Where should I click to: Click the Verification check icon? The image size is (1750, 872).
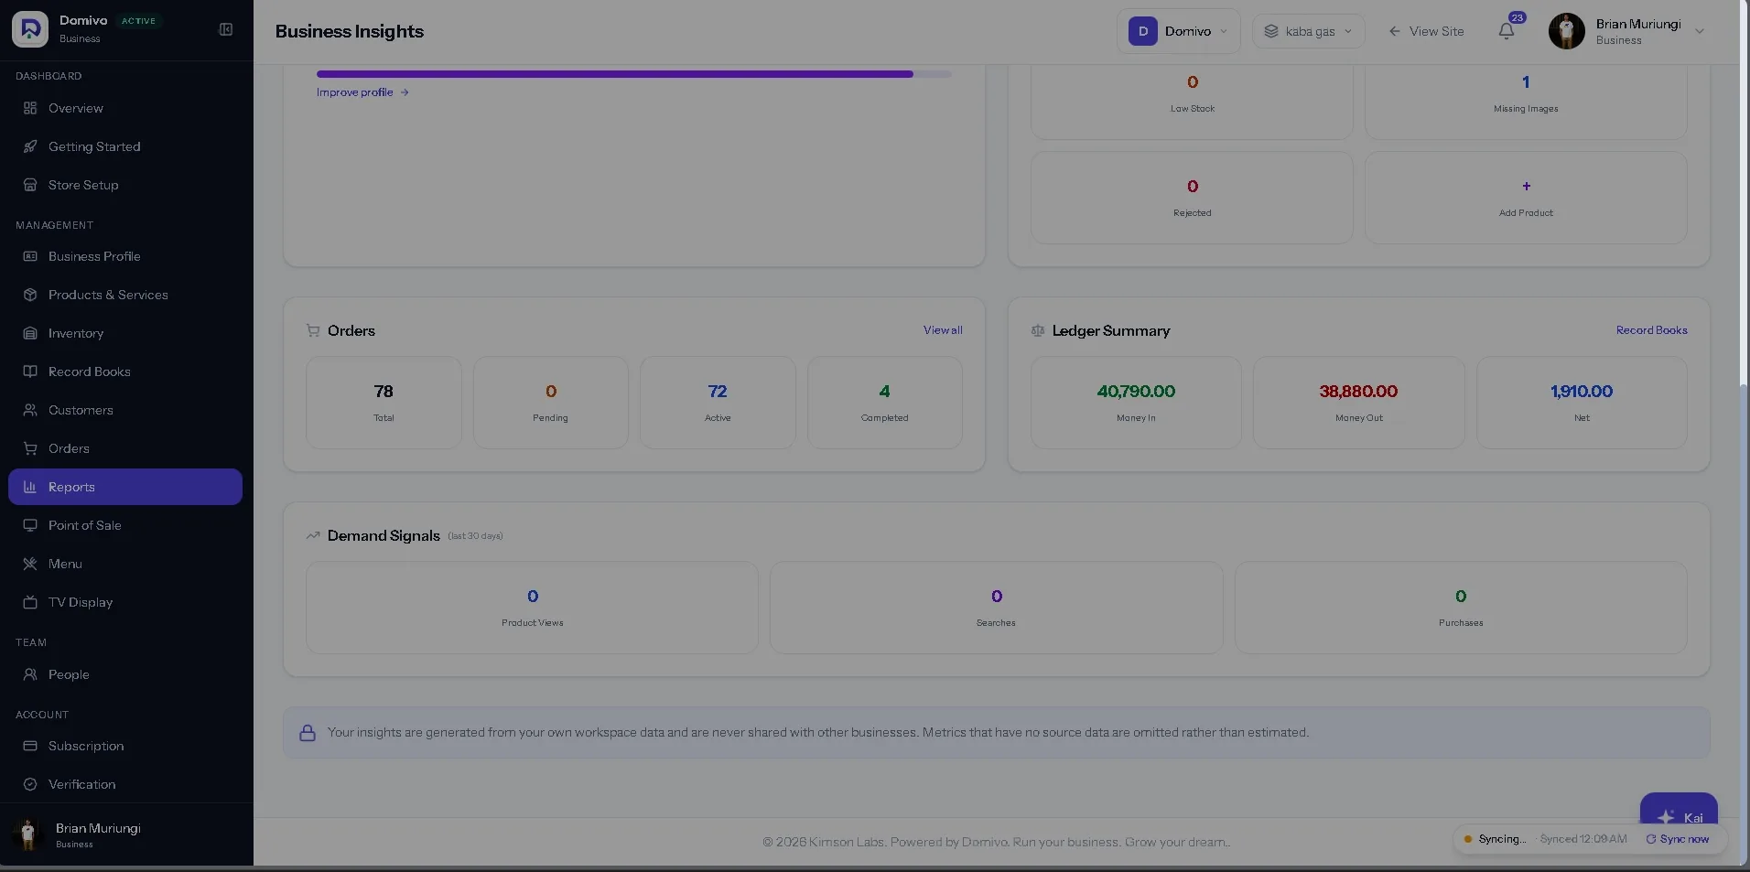pos(30,784)
